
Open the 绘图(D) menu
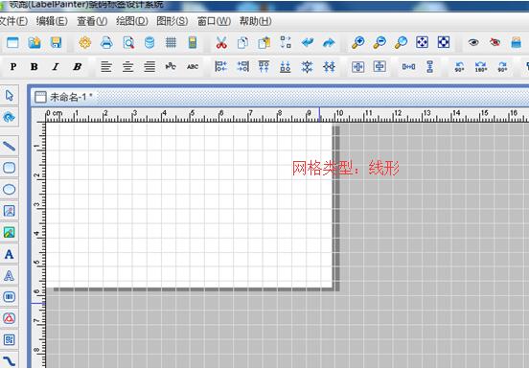[132, 21]
